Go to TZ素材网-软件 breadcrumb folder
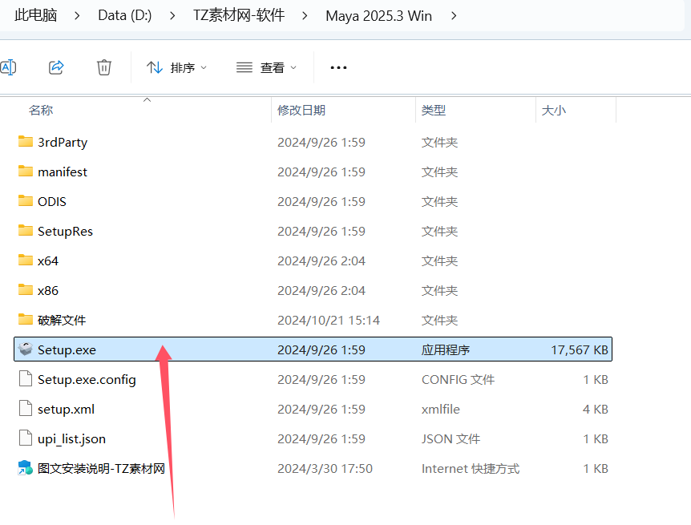The height and width of the screenshot is (525, 691). tap(239, 15)
